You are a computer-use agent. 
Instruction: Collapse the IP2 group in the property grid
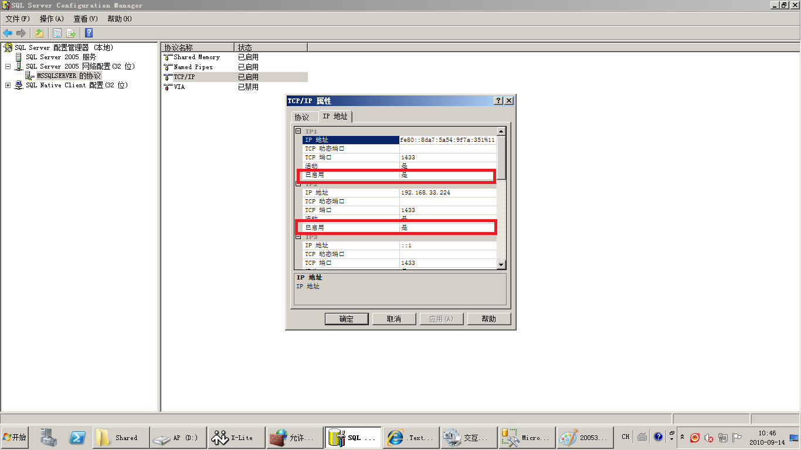[x=298, y=184]
